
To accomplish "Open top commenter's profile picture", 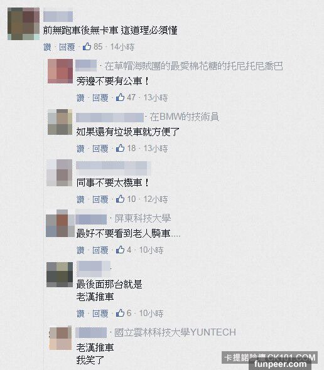I will [23, 24].
